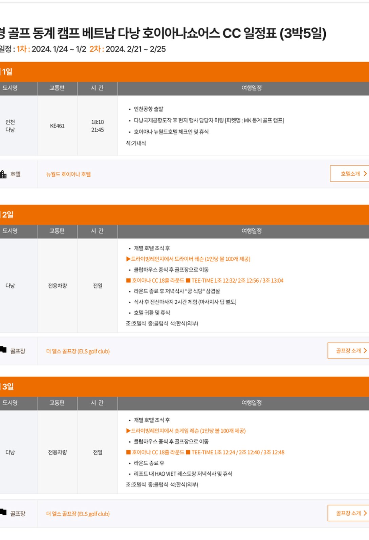Click departure time 18:10
The height and width of the screenshot is (540, 369).
click(97, 122)
